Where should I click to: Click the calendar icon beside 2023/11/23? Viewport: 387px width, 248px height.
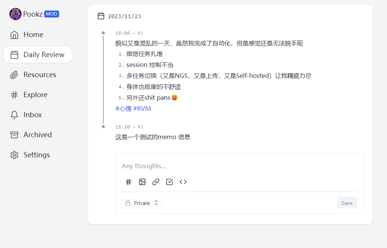tap(101, 16)
